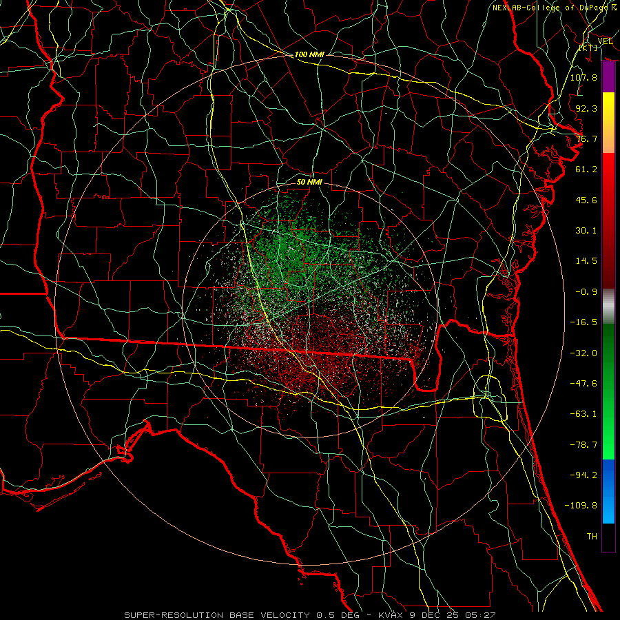Image resolution: width=620 pixels, height=620 pixels.
Task: Select the -94.2 velocity scale value
Action: pos(583,475)
